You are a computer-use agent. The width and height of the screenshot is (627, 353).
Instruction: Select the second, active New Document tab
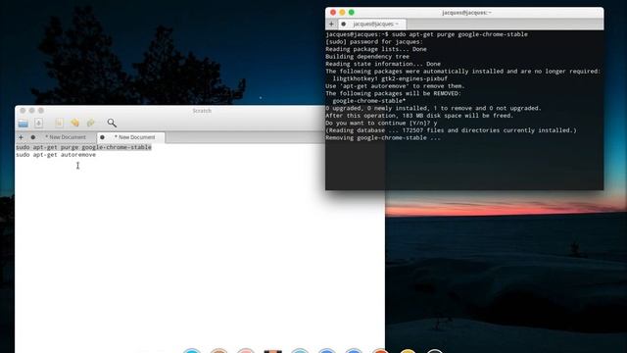pyautogui.click(x=135, y=137)
